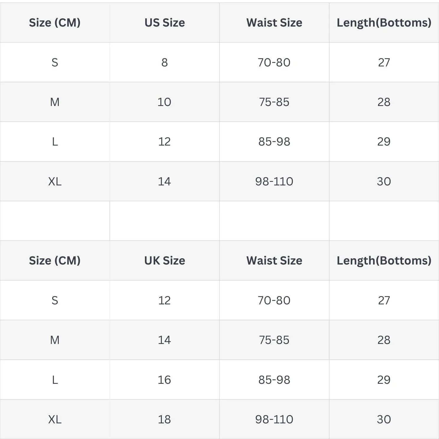Click length 28 in US table
The height and width of the screenshot is (439, 439).
[384, 102]
